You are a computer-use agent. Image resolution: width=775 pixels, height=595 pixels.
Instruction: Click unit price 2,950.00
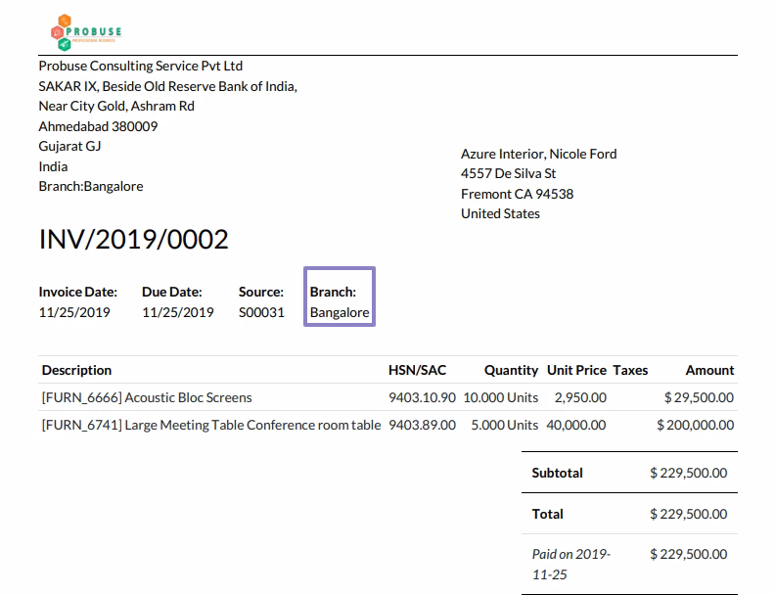click(580, 397)
